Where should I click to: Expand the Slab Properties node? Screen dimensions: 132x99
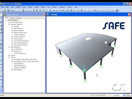12,28
